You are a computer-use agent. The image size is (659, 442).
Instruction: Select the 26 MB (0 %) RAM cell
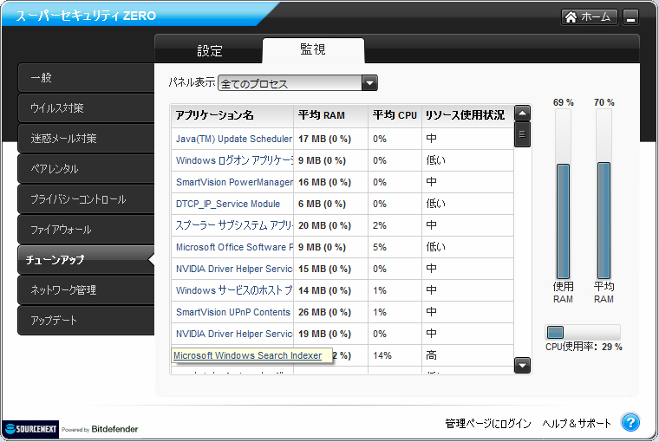pyautogui.click(x=330, y=313)
